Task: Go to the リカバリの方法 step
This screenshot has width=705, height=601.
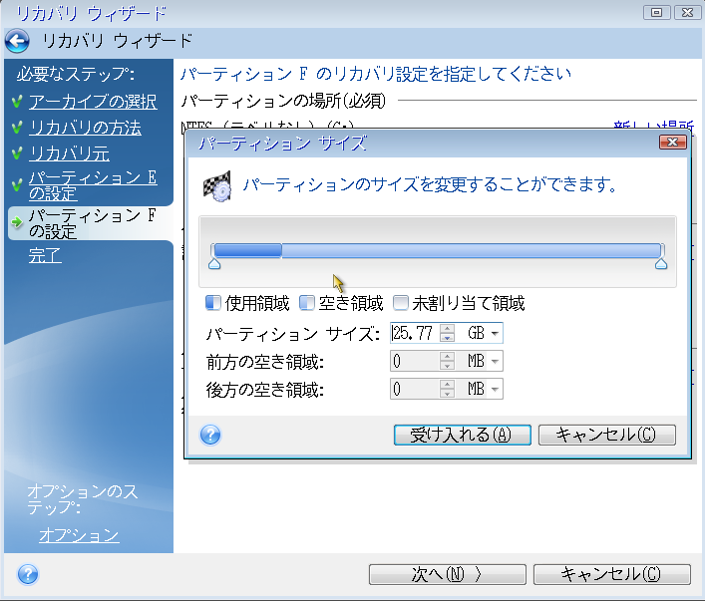Action: [x=85, y=128]
